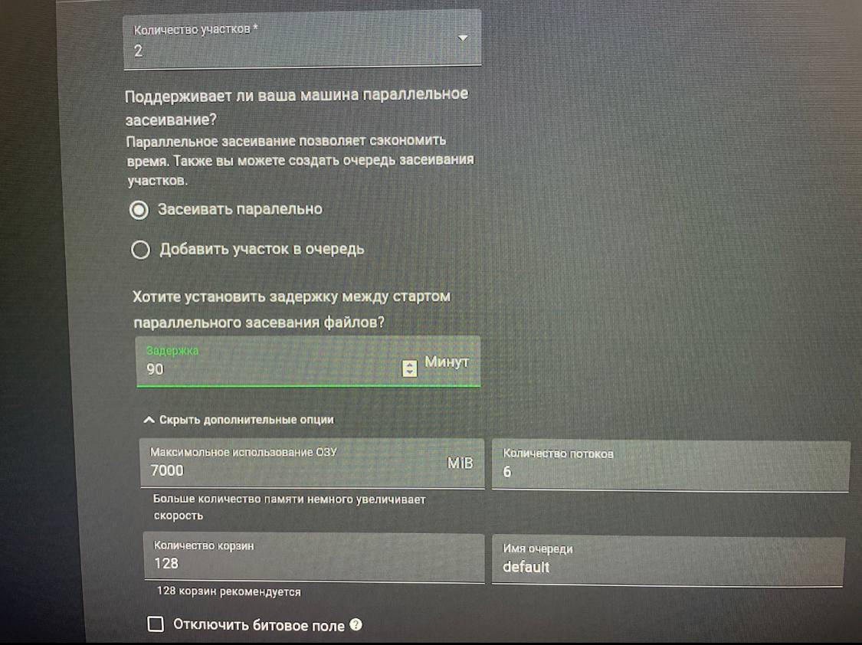Enable Отключить битовое поле checkbox
The height and width of the screenshot is (645, 862).
pyautogui.click(x=156, y=624)
